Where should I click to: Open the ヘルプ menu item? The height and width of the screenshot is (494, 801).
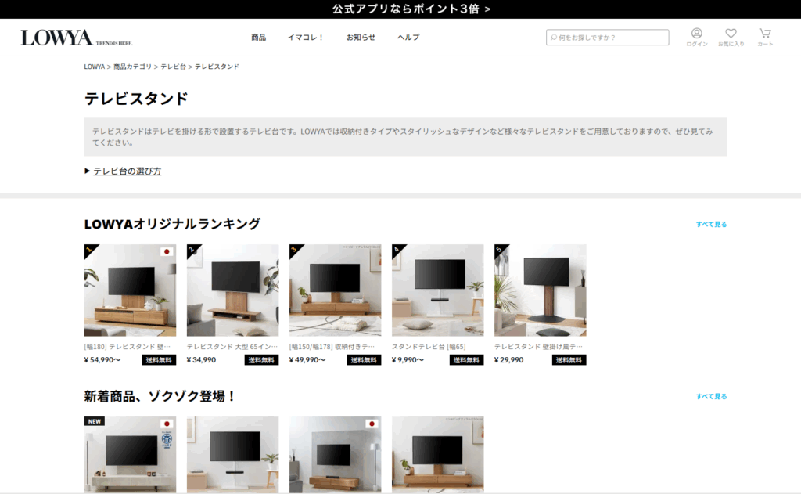(x=408, y=38)
